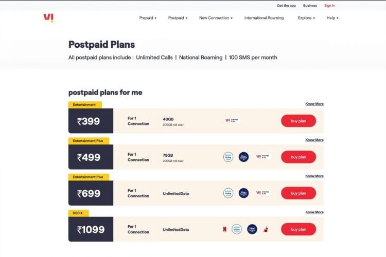Screen dimensions: 386x257
Task: Click the Vi logo in the header
Action: [48, 18]
